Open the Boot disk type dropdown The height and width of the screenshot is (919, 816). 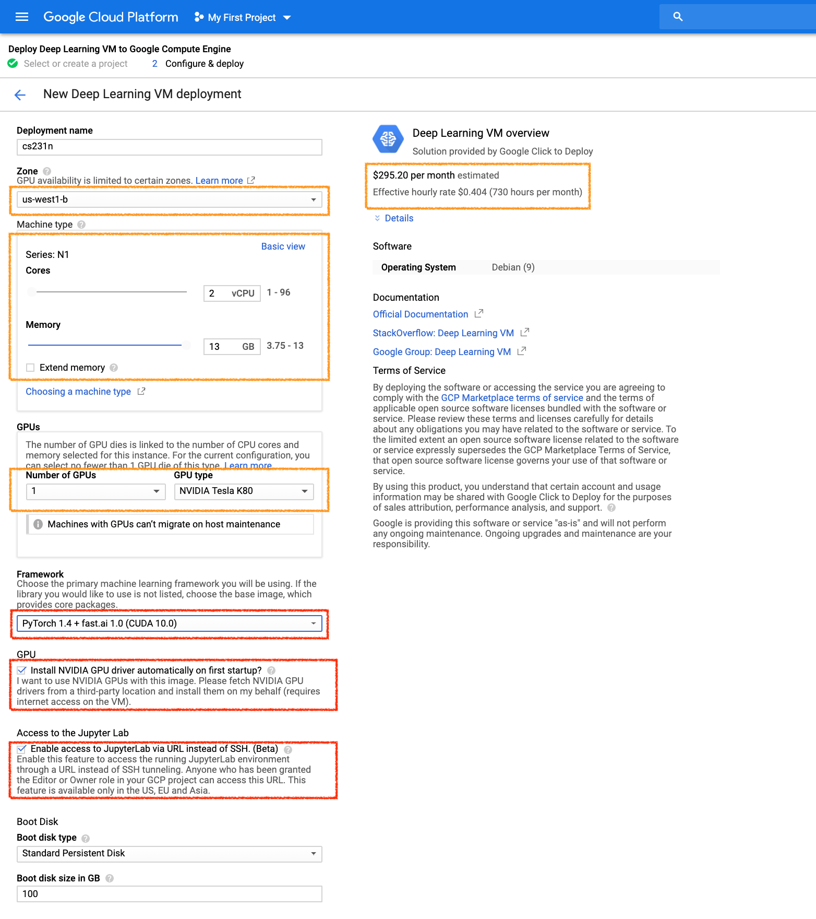(170, 854)
